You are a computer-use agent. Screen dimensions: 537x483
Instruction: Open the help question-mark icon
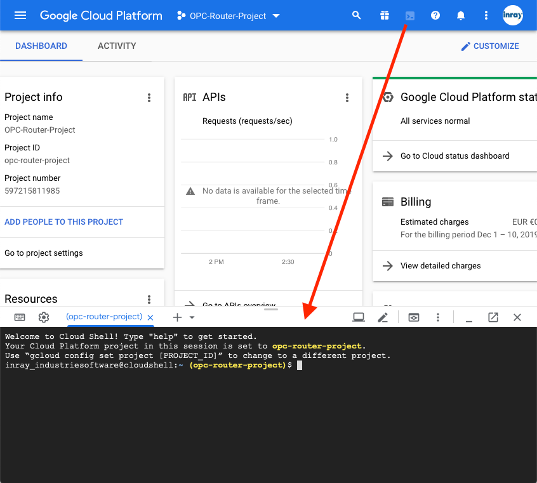[435, 15]
